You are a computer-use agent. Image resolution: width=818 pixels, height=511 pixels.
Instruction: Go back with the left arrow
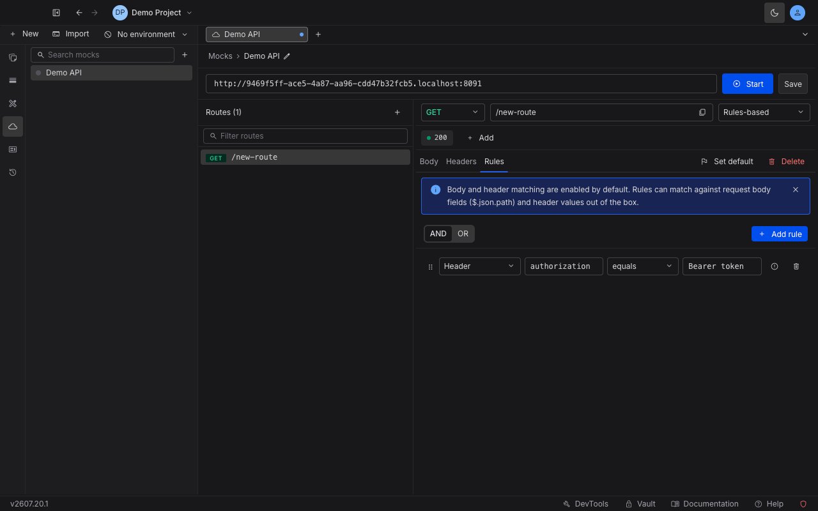[x=79, y=13]
